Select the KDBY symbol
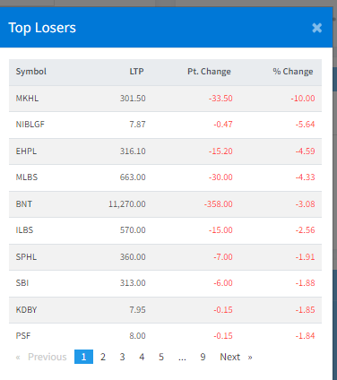337x380 pixels. coord(26,310)
